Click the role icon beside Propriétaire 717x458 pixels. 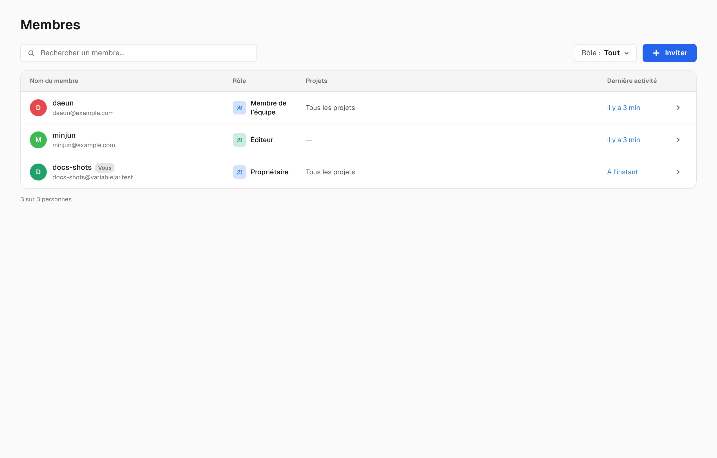pyautogui.click(x=239, y=172)
